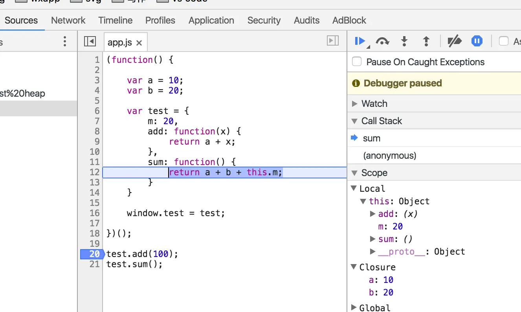This screenshot has height=312, width=521.
Task: Switch to the Sources tab
Action: [x=21, y=20]
